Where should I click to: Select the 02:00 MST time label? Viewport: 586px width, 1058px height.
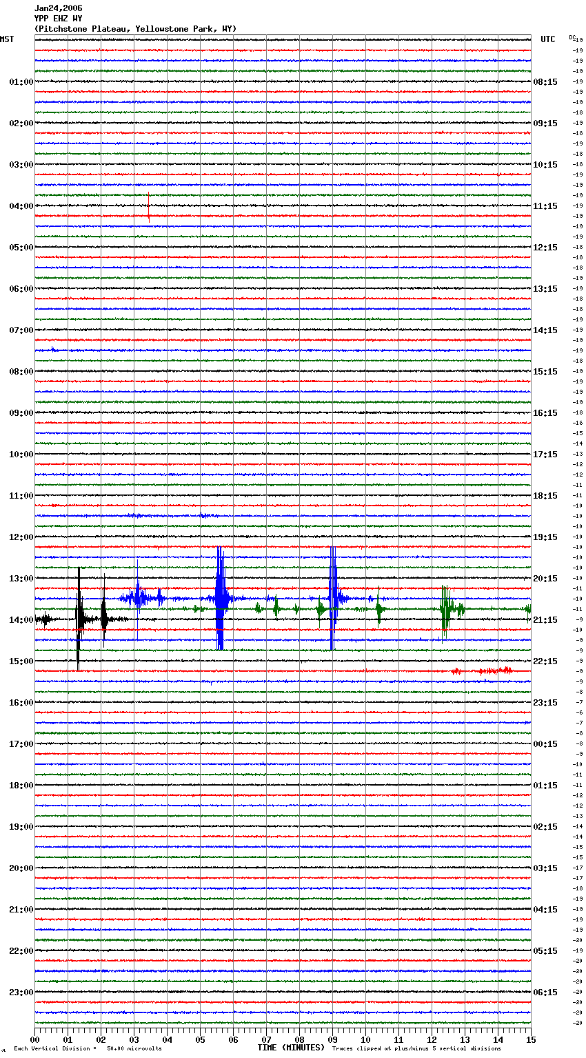tap(21, 123)
